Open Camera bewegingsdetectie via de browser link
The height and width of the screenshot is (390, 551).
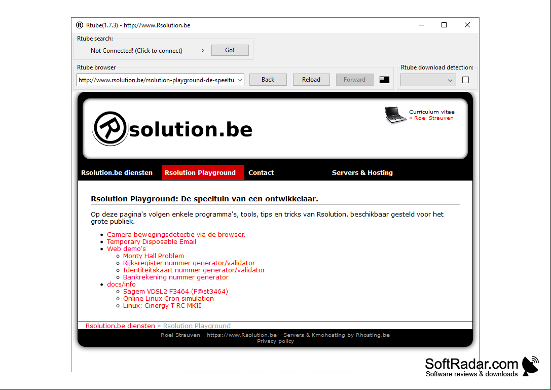click(x=176, y=235)
